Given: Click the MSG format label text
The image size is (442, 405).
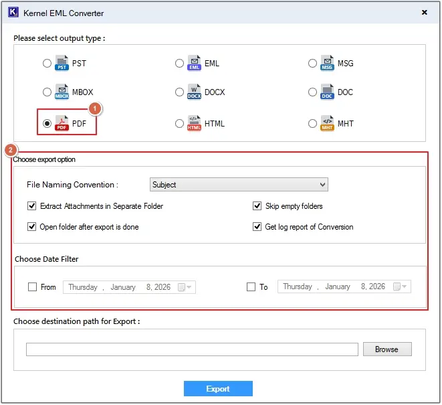Looking at the screenshot, I should [x=345, y=64].
